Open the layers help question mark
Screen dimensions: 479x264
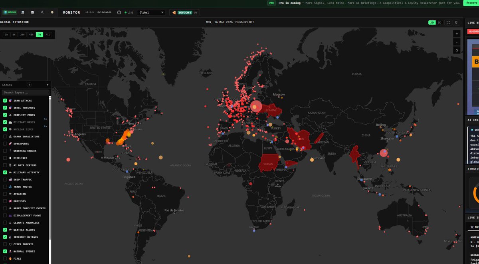[x=29, y=85]
